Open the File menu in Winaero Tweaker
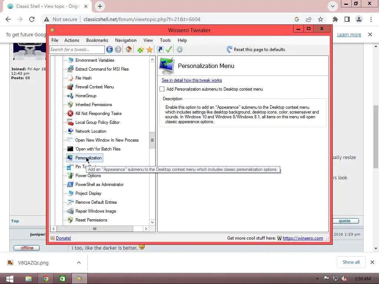 point(55,40)
